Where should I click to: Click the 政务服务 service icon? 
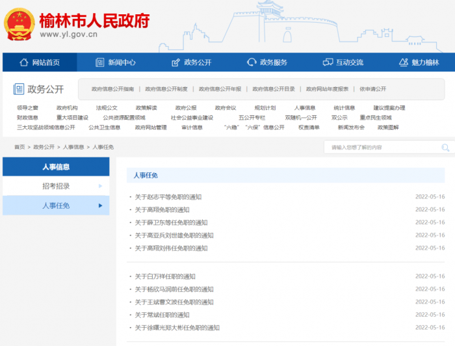pyautogui.click(x=252, y=62)
